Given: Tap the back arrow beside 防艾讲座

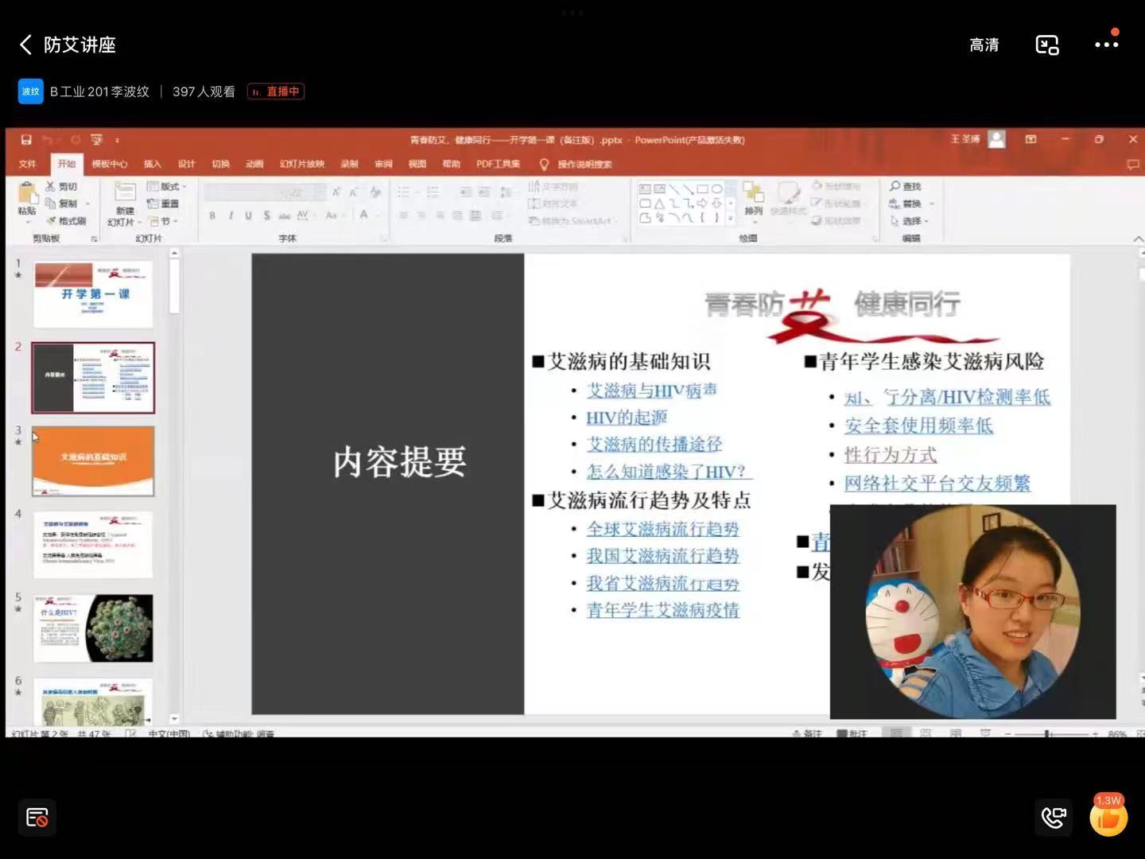Looking at the screenshot, I should (25, 45).
